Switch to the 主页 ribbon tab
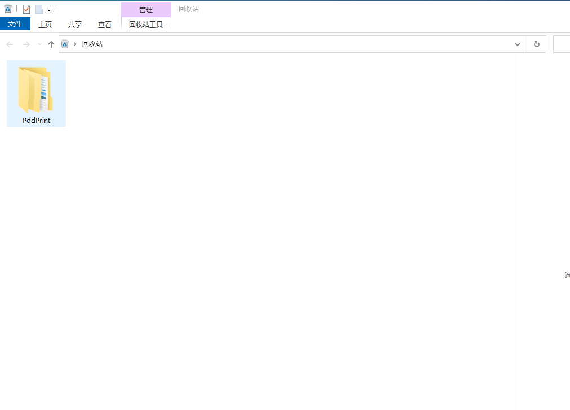Viewport: 570px width, 410px height. pyautogui.click(x=45, y=24)
